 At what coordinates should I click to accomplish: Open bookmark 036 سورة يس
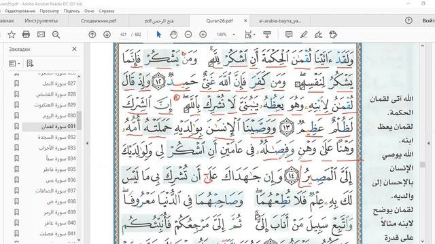(60, 180)
